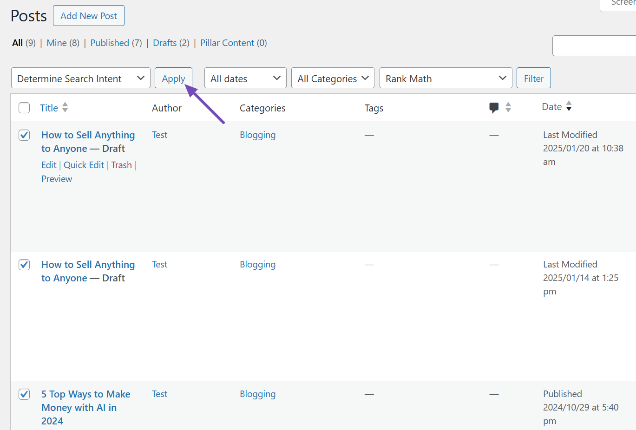Click Quick Edit under the first draft

tap(84, 165)
